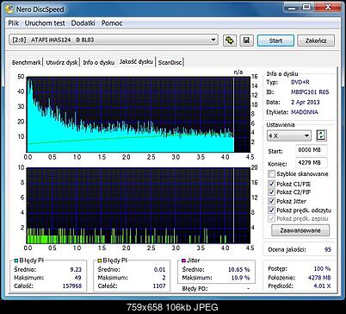Click the Zaawansowane button
Image resolution: width=346 pixels, height=314 pixels.
click(x=300, y=230)
